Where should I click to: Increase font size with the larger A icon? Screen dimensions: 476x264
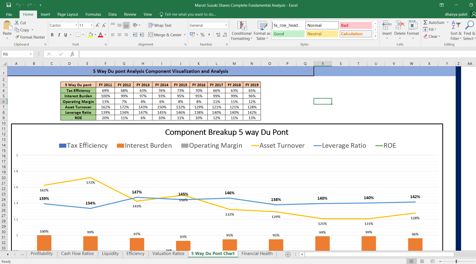tap(97, 25)
